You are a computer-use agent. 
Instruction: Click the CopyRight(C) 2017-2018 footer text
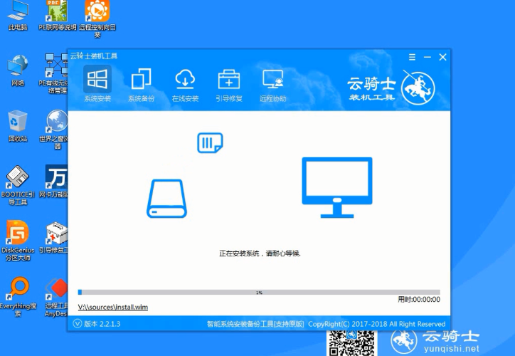376,324
